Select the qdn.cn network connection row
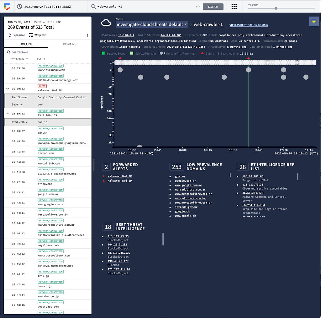The image size is (321, 318). pyautogui.click(x=48, y=131)
